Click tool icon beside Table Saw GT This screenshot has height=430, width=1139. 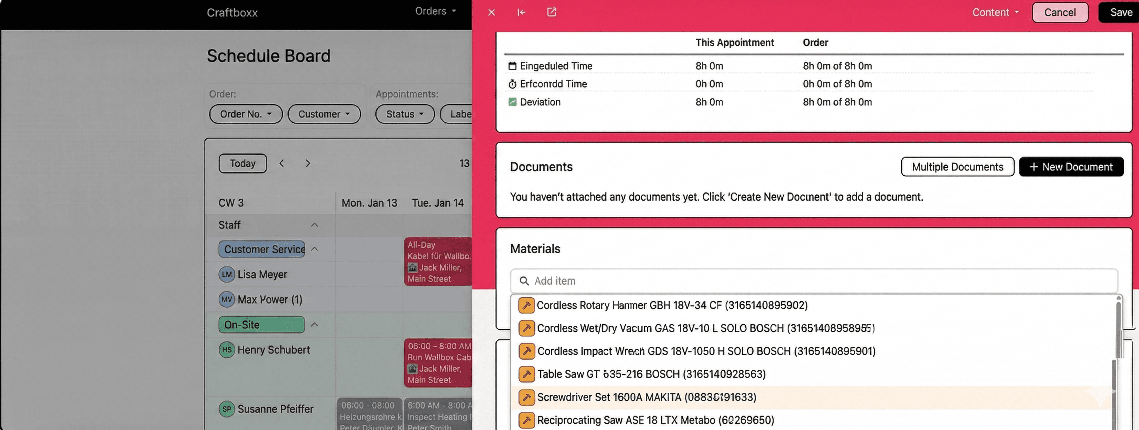coord(526,375)
